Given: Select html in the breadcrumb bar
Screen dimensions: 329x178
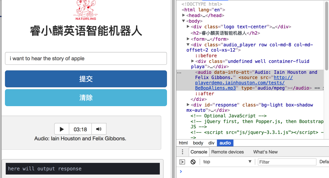Looking at the screenshot, I should tap(183, 143).
